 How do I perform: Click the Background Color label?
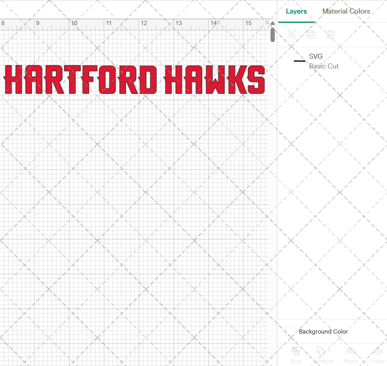pos(323,332)
